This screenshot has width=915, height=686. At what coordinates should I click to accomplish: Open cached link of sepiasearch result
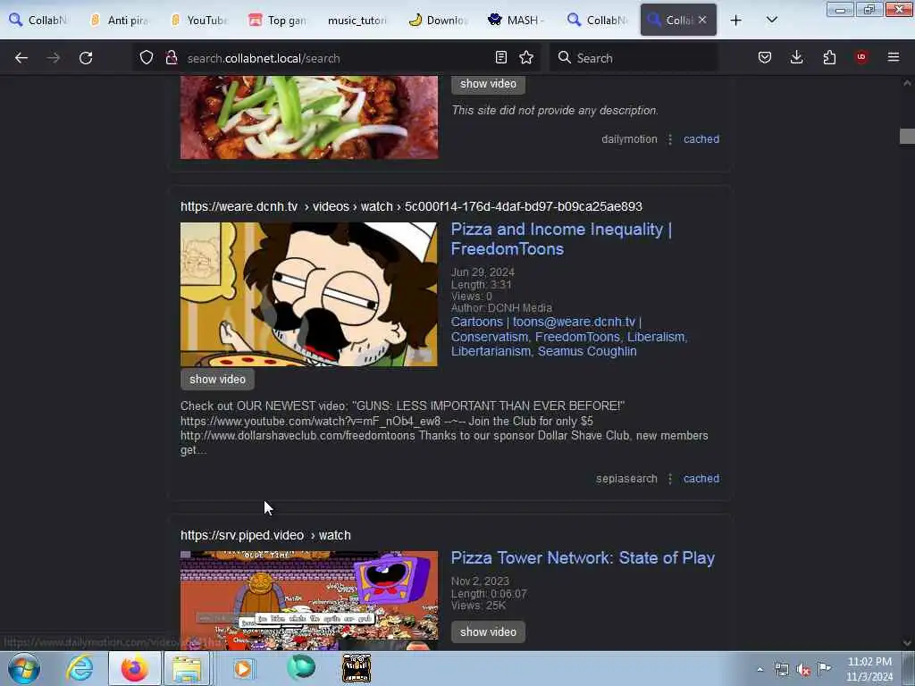(x=701, y=479)
